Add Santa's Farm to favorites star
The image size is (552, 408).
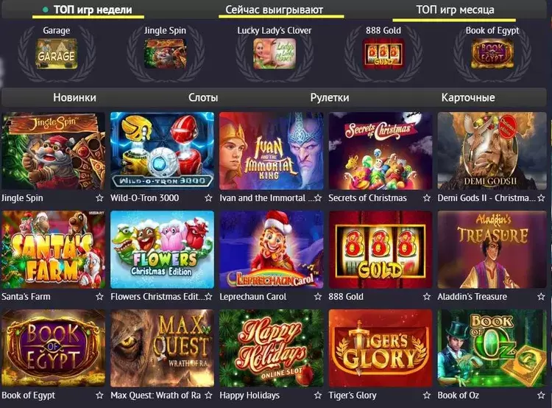pyautogui.click(x=99, y=297)
